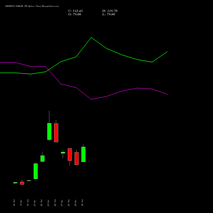
Task: Select the 21 Oct date label
Action: pyautogui.click(x=35, y=203)
